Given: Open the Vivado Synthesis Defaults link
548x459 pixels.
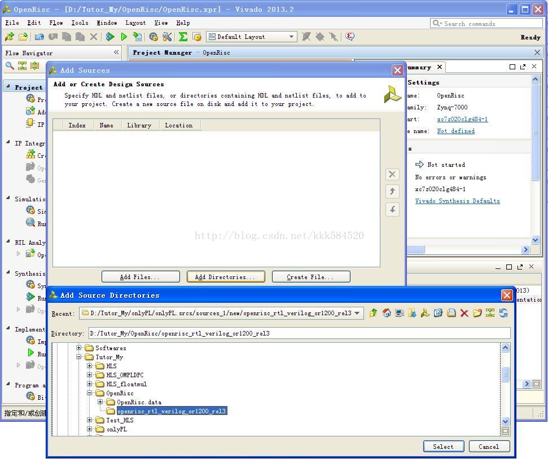Looking at the screenshot, I should point(458,201).
